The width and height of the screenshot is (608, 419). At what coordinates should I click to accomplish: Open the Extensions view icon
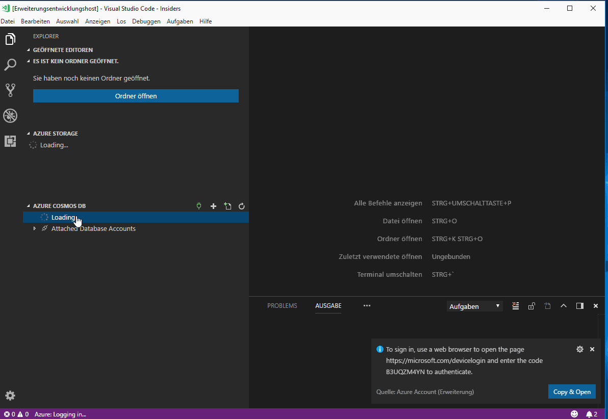[x=11, y=141]
